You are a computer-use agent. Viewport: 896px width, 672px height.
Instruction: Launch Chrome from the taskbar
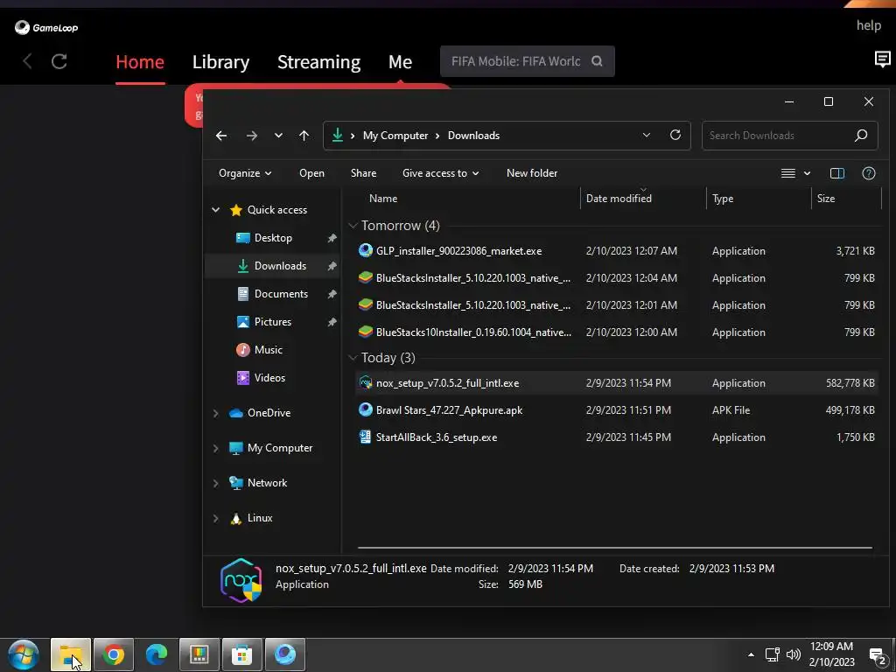(114, 654)
